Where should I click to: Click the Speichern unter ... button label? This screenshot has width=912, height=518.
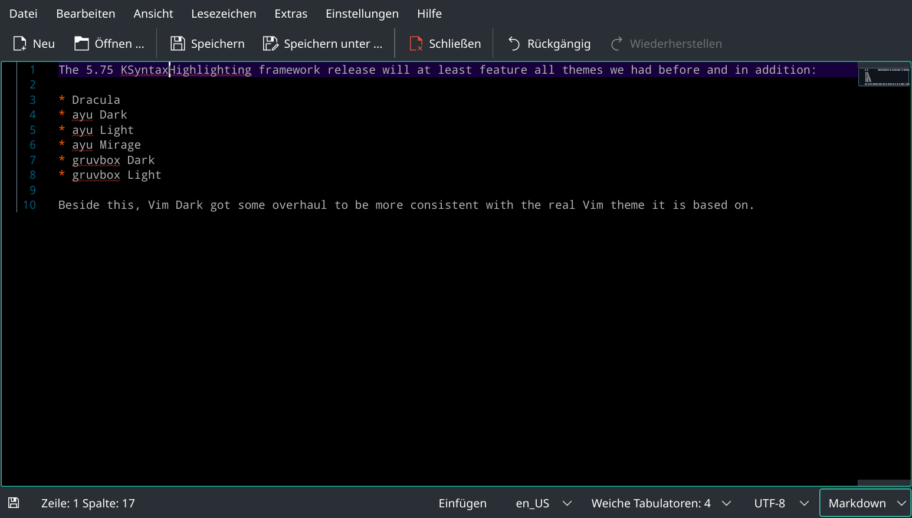coord(333,44)
